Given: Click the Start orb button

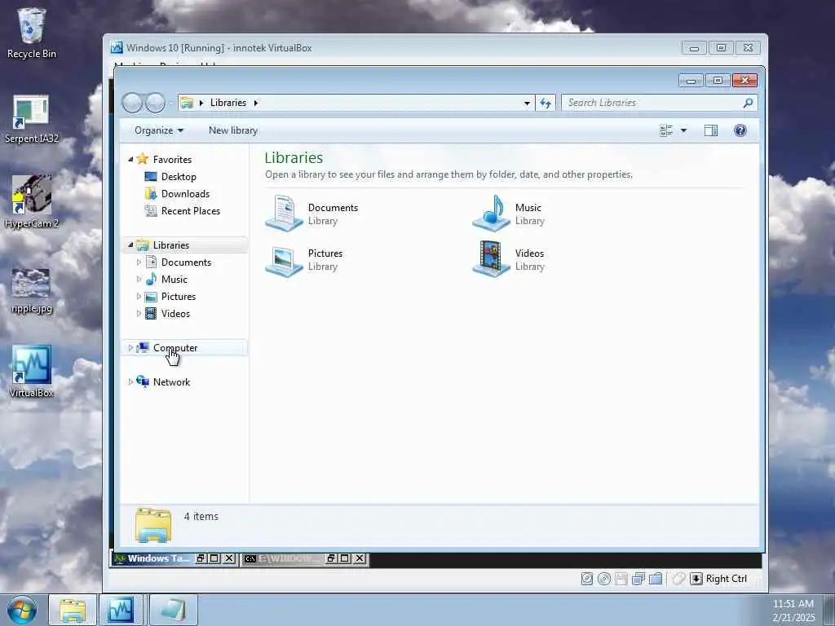Looking at the screenshot, I should click(22, 610).
